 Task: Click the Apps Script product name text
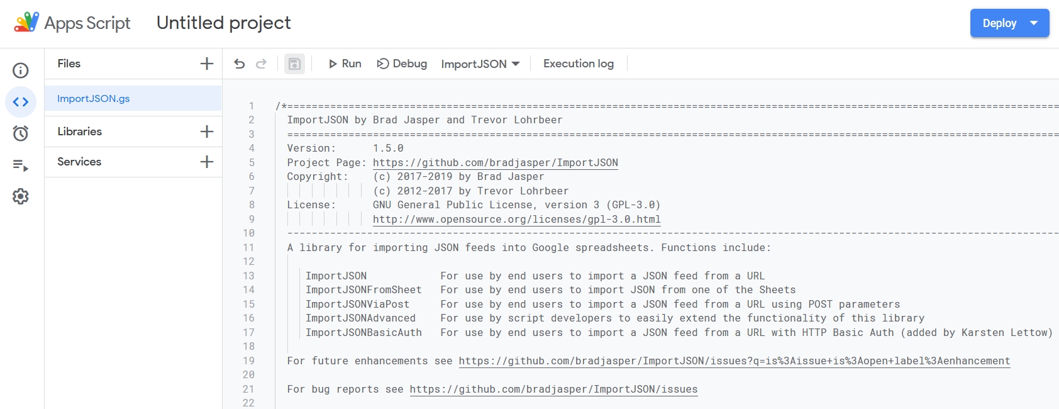pyautogui.click(x=87, y=23)
